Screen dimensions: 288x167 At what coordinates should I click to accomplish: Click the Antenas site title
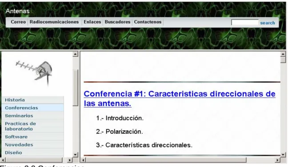[17, 11]
